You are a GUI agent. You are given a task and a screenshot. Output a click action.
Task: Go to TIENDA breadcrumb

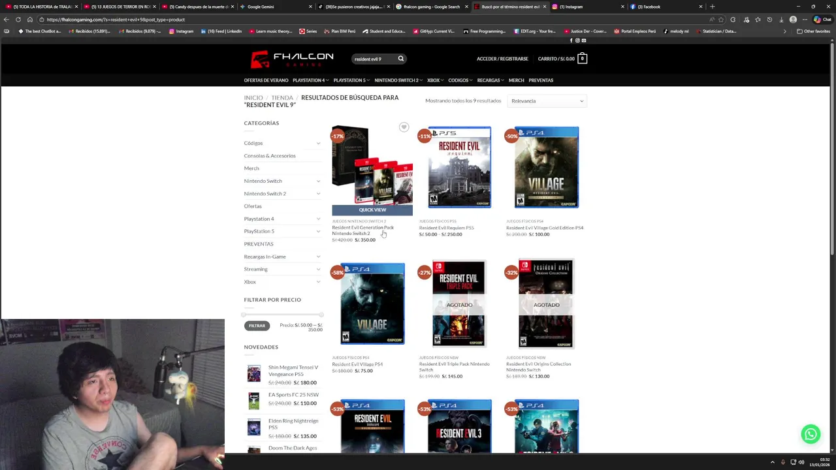[282, 98]
